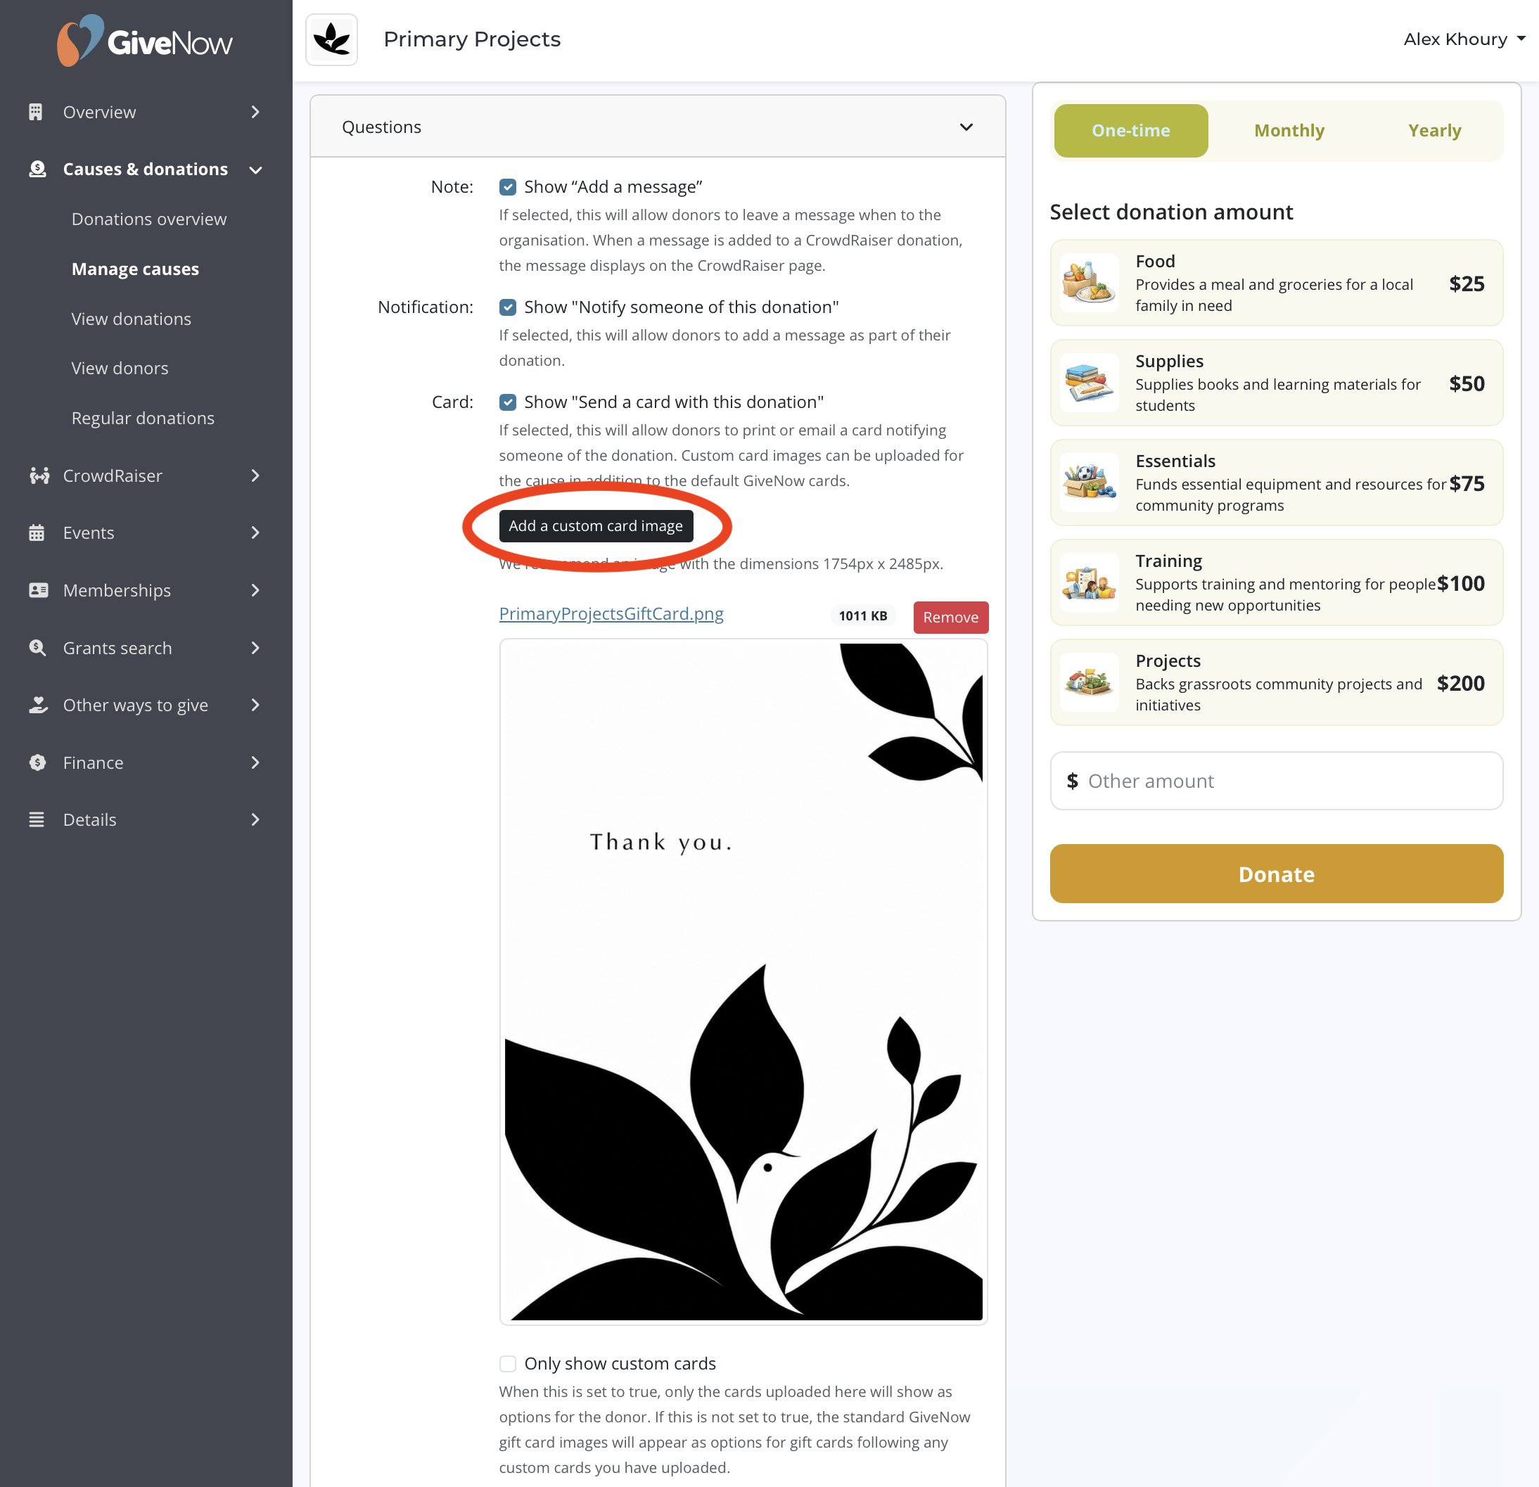Open View donors in sidebar
The width and height of the screenshot is (1539, 1487).
(120, 368)
